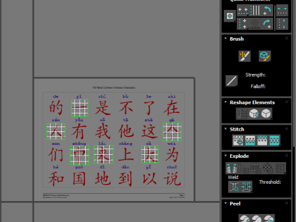Click the Falloff: label
The image size is (296, 222).
[x=258, y=86]
